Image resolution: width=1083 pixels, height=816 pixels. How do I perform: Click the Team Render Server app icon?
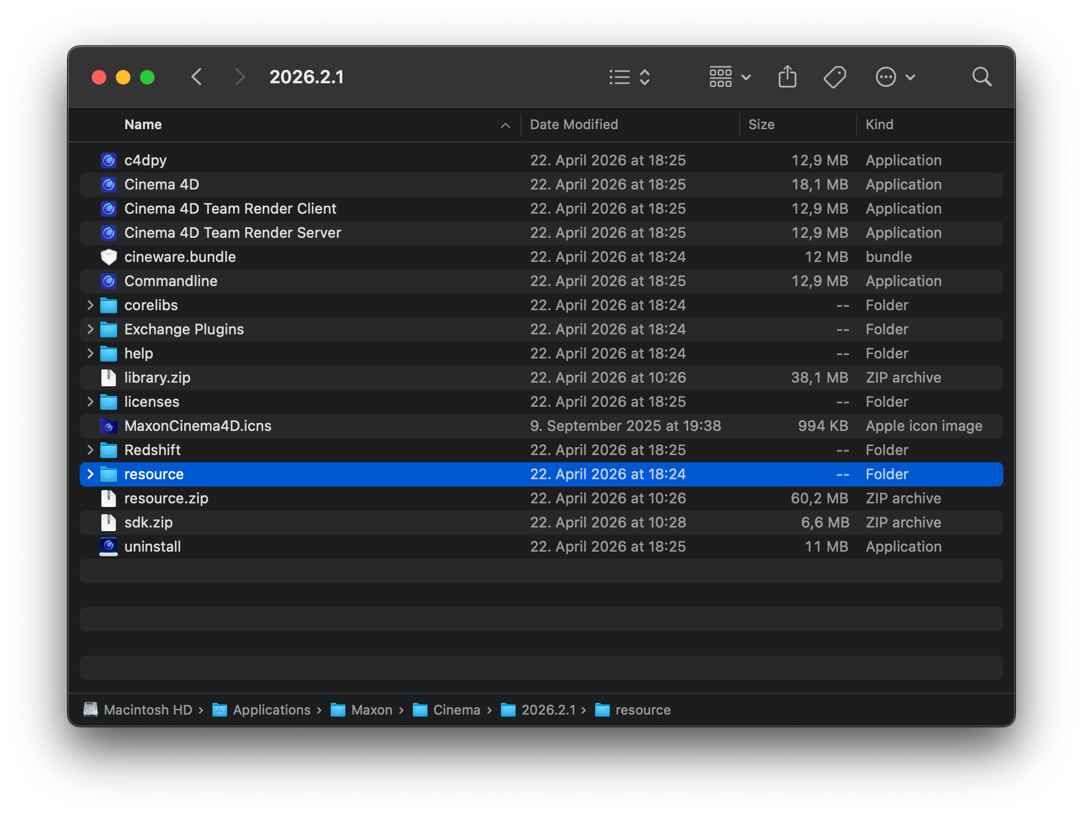[109, 233]
